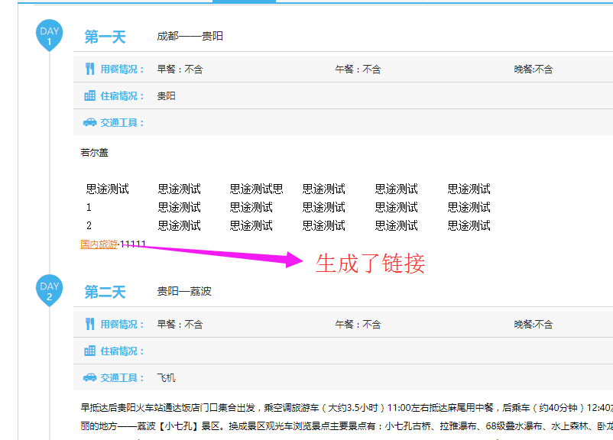Click the car transport icon for day one
Image resolution: width=613 pixels, height=440 pixels.
point(89,122)
